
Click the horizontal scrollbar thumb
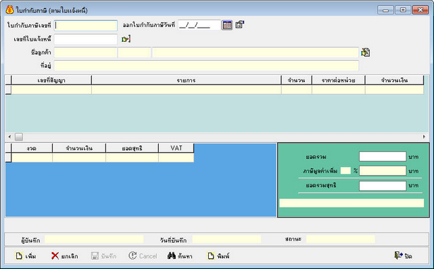19,137
